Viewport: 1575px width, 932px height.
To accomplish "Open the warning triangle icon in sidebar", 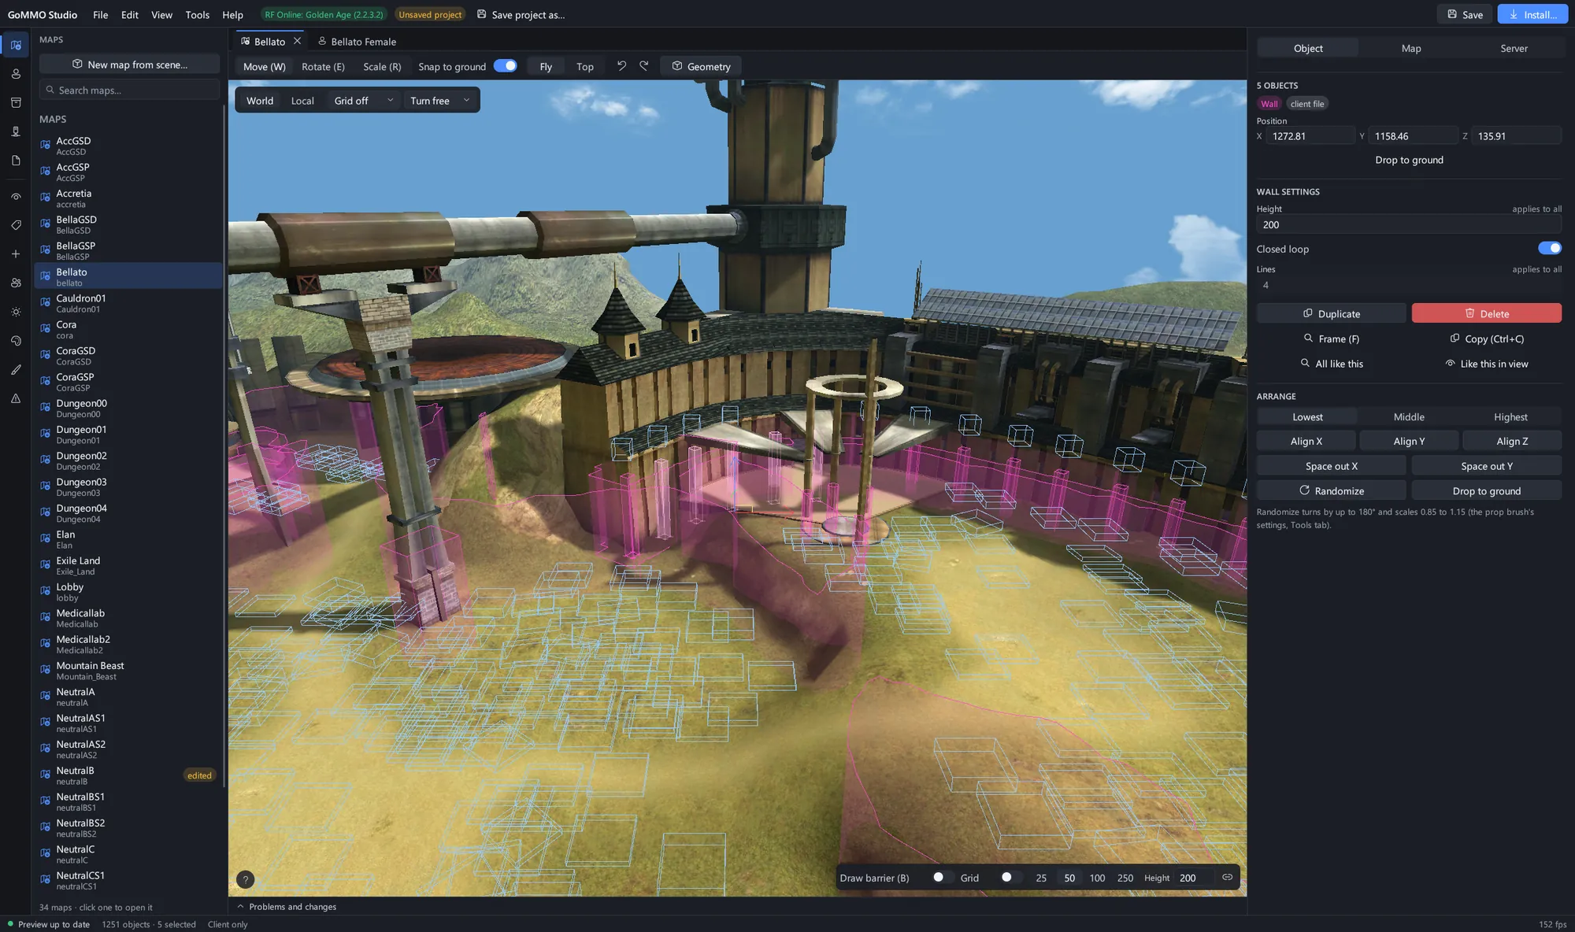I will point(16,398).
